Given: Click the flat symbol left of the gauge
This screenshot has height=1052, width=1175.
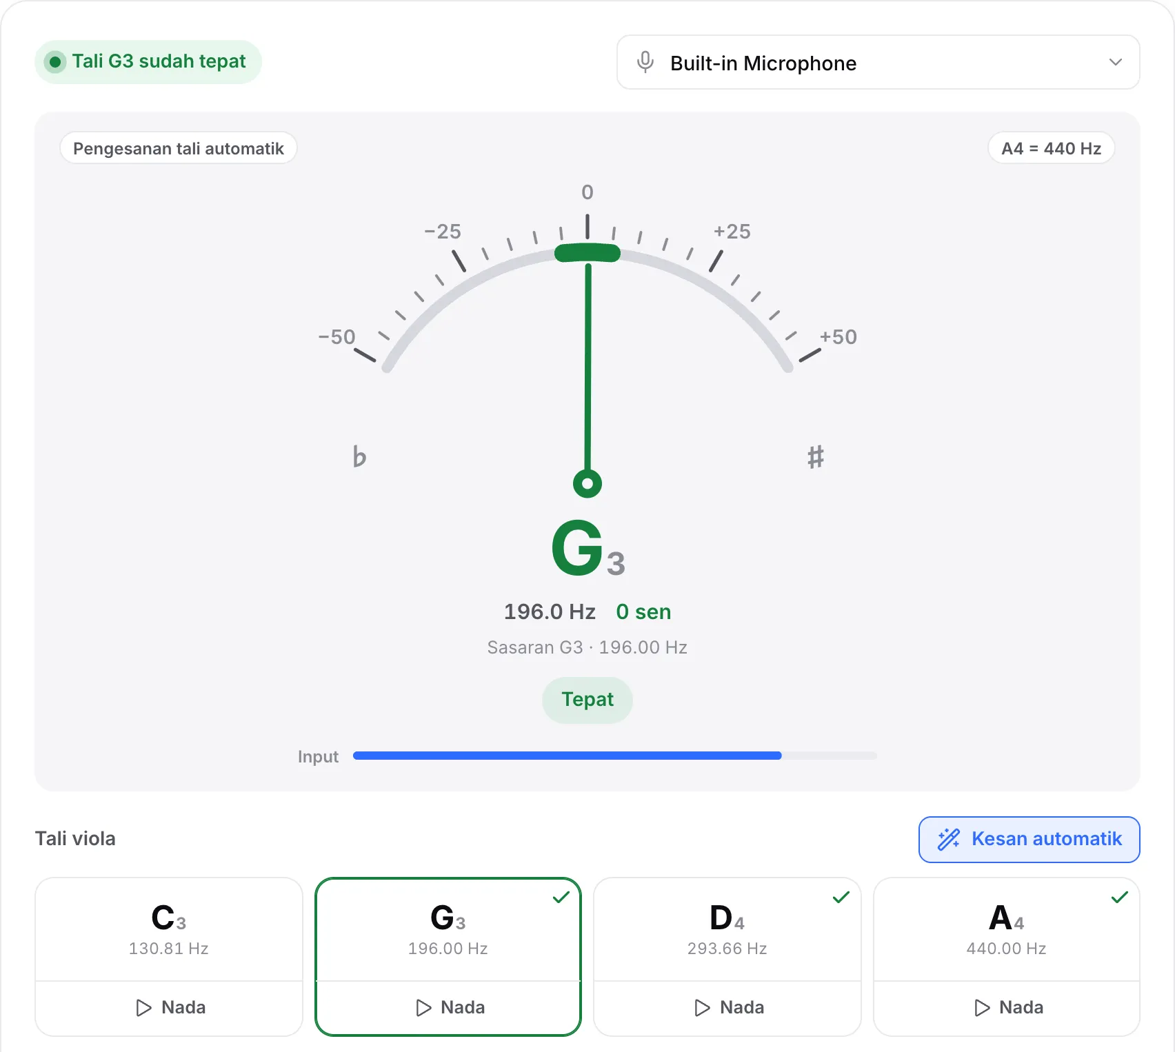Looking at the screenshot, I should [359, 456].
